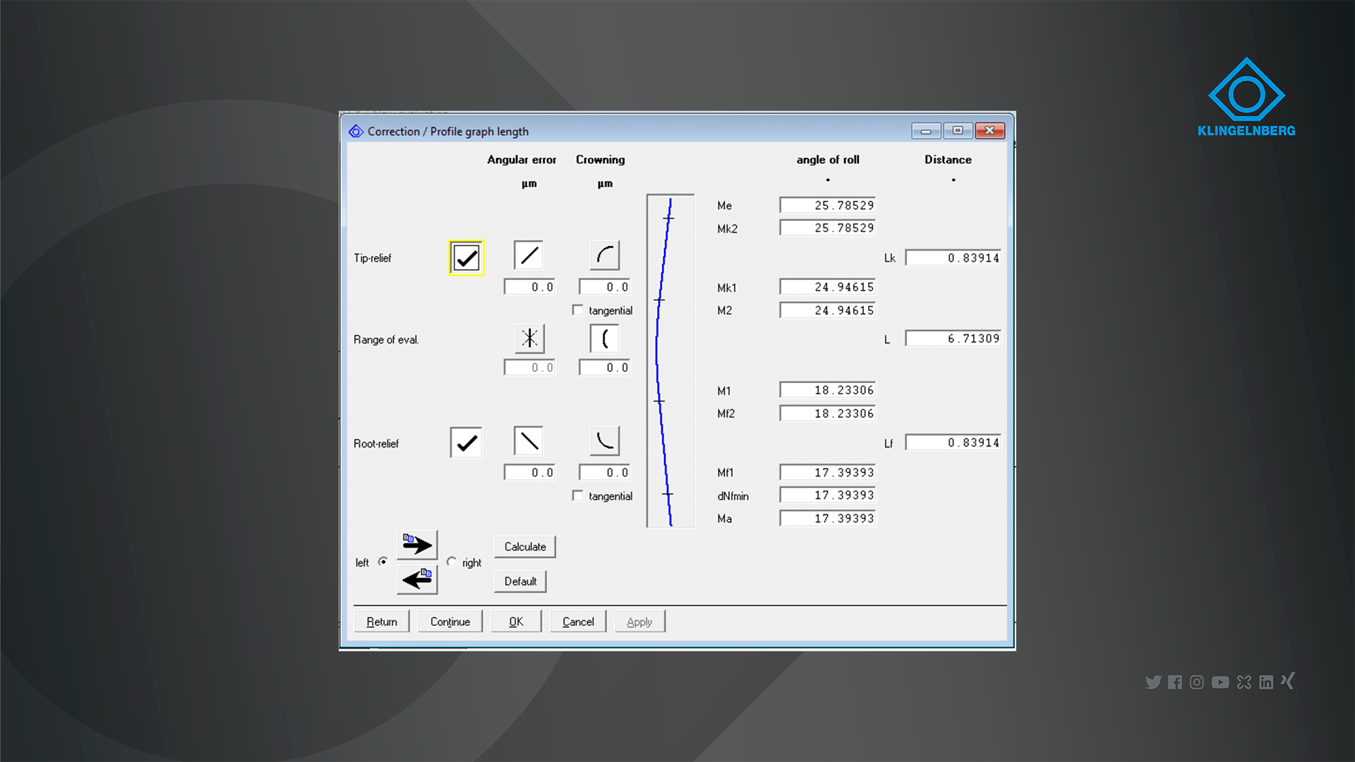Open the Facebook social icon

pos(1174,682)
